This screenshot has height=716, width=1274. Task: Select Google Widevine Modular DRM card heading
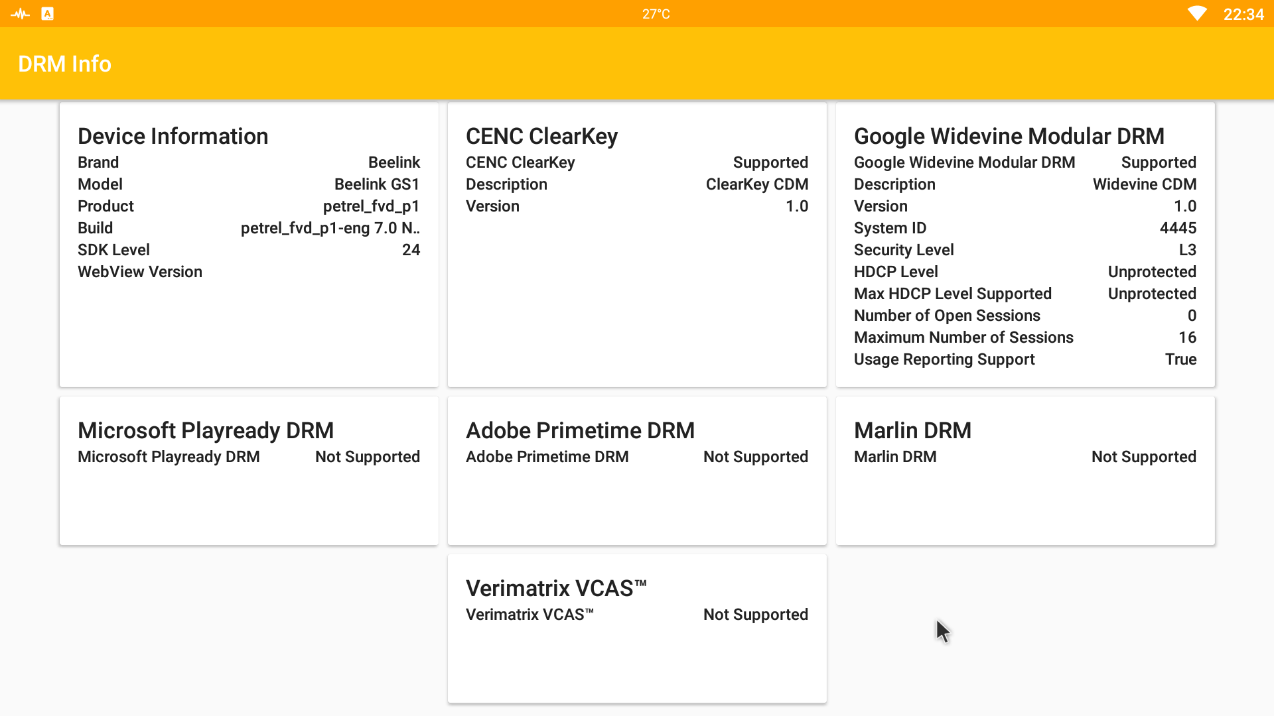[x=1009, y=136]
